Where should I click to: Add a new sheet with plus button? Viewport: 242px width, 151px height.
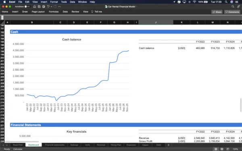click(168, 145)
